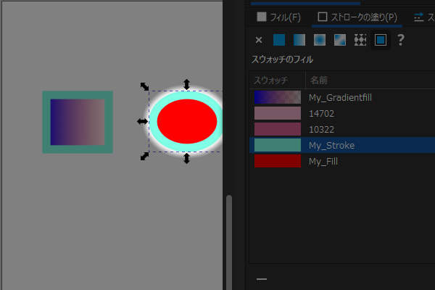Click the My_Gradientfill gradient color swatch

(x=278, y=97)
